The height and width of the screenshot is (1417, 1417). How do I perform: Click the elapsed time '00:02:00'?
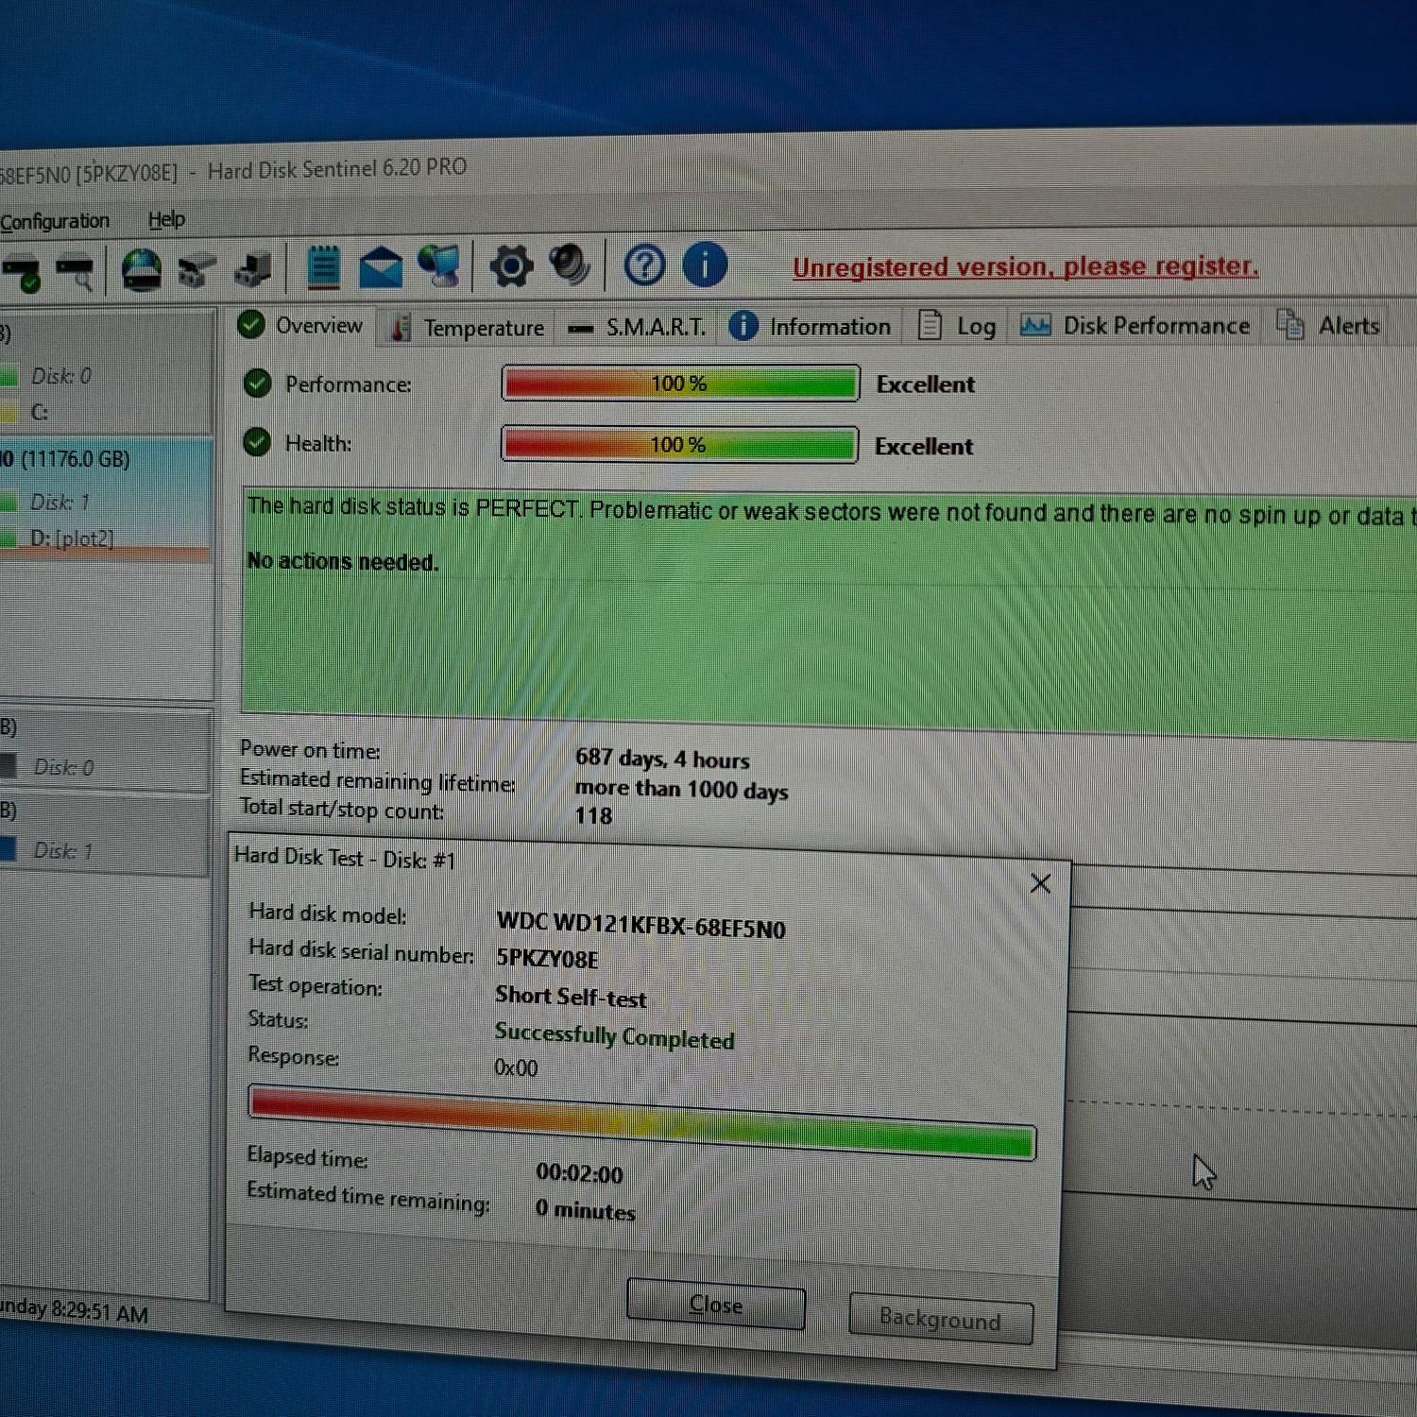coord(579,1173)
